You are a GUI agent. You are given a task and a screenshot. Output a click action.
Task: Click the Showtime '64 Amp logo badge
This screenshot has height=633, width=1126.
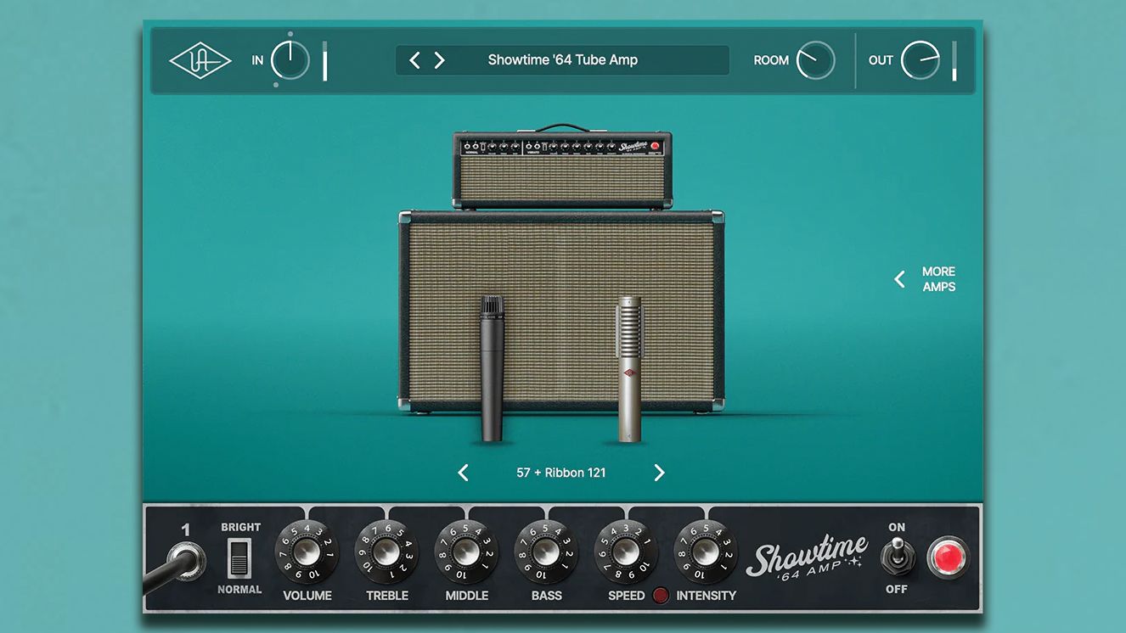[x=807, y=556]
